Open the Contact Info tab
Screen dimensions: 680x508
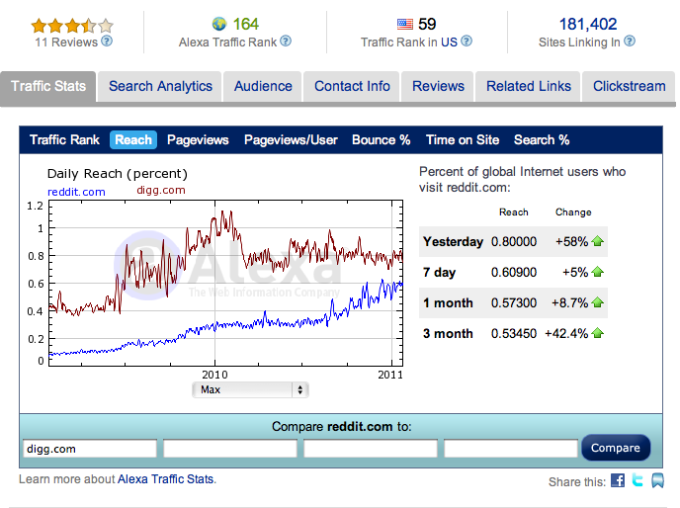point(352,86)
